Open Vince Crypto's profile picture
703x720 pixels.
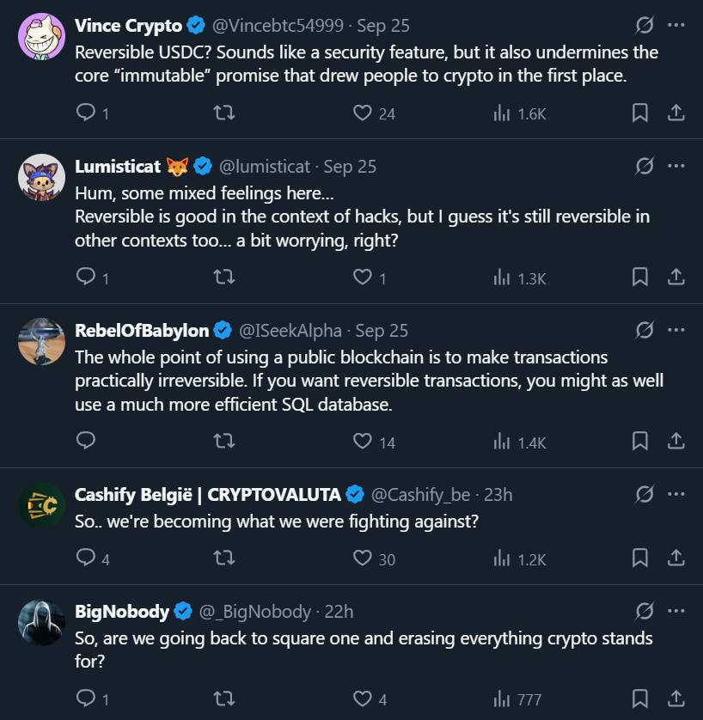click(x=41, y=37)
